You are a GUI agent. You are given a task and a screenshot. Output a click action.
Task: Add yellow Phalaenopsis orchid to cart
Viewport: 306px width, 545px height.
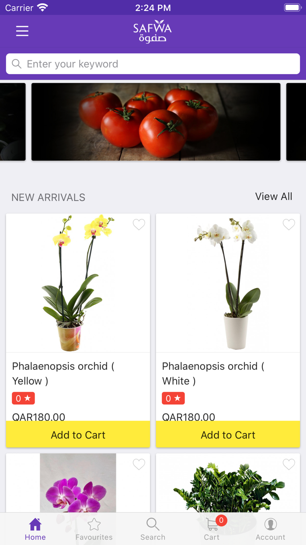tap(78, 435)
